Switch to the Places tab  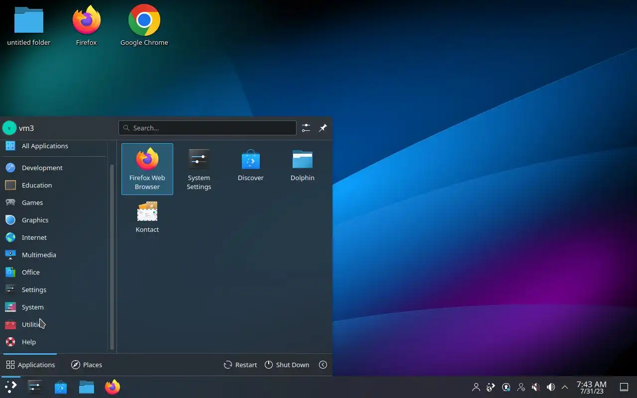coord(87,365)
